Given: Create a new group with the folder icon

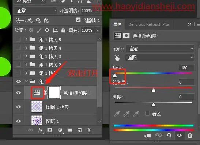Looking at the screenshot, I should [x=70, y=130].
